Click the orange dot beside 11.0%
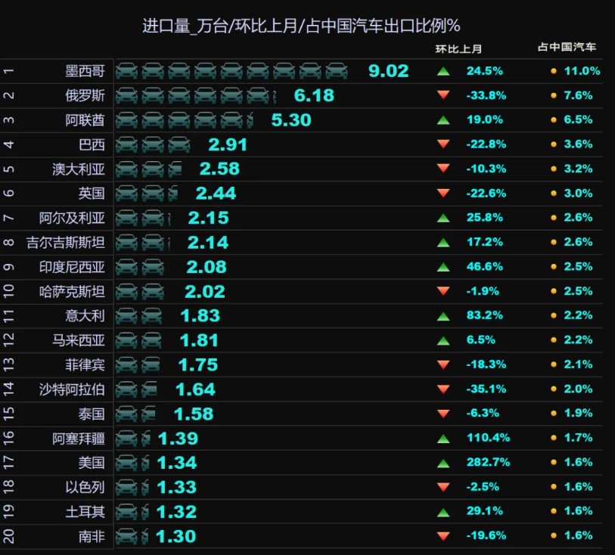 (554, 71)
